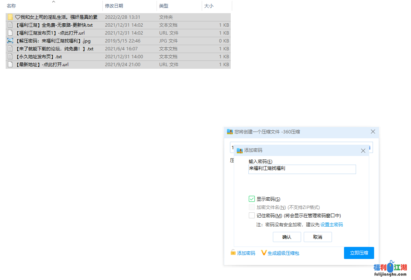
Task: Uncheck the 显示密码 checkbox
Action: 252,199
